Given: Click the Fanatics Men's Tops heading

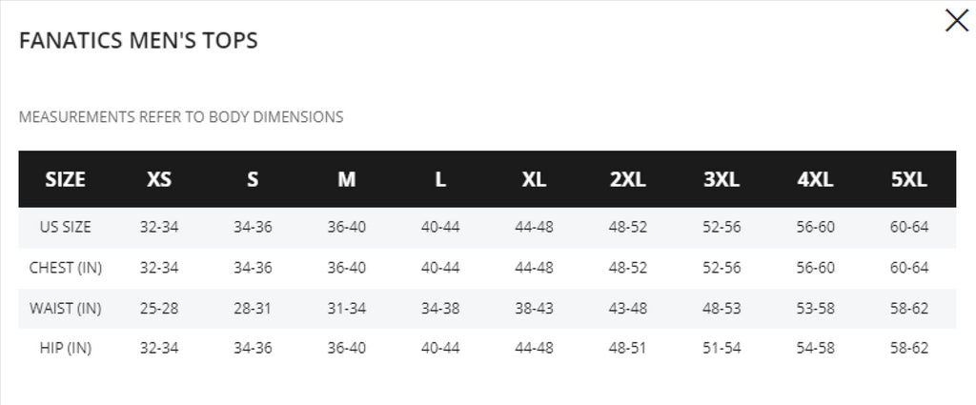Looking at the screenshot, I should (x=138, y=40).
